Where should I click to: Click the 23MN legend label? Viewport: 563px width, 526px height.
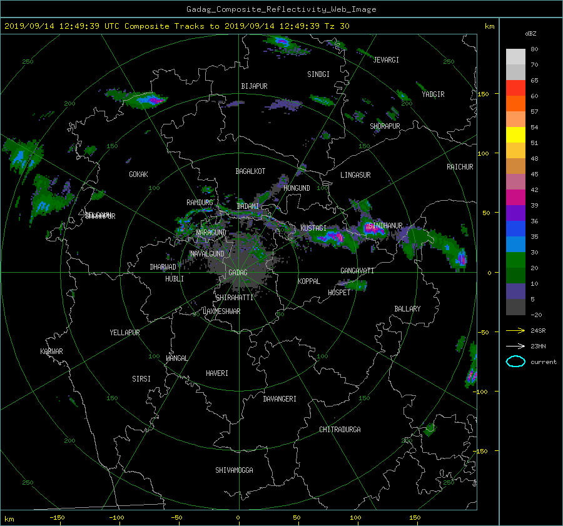coord(538,346)
